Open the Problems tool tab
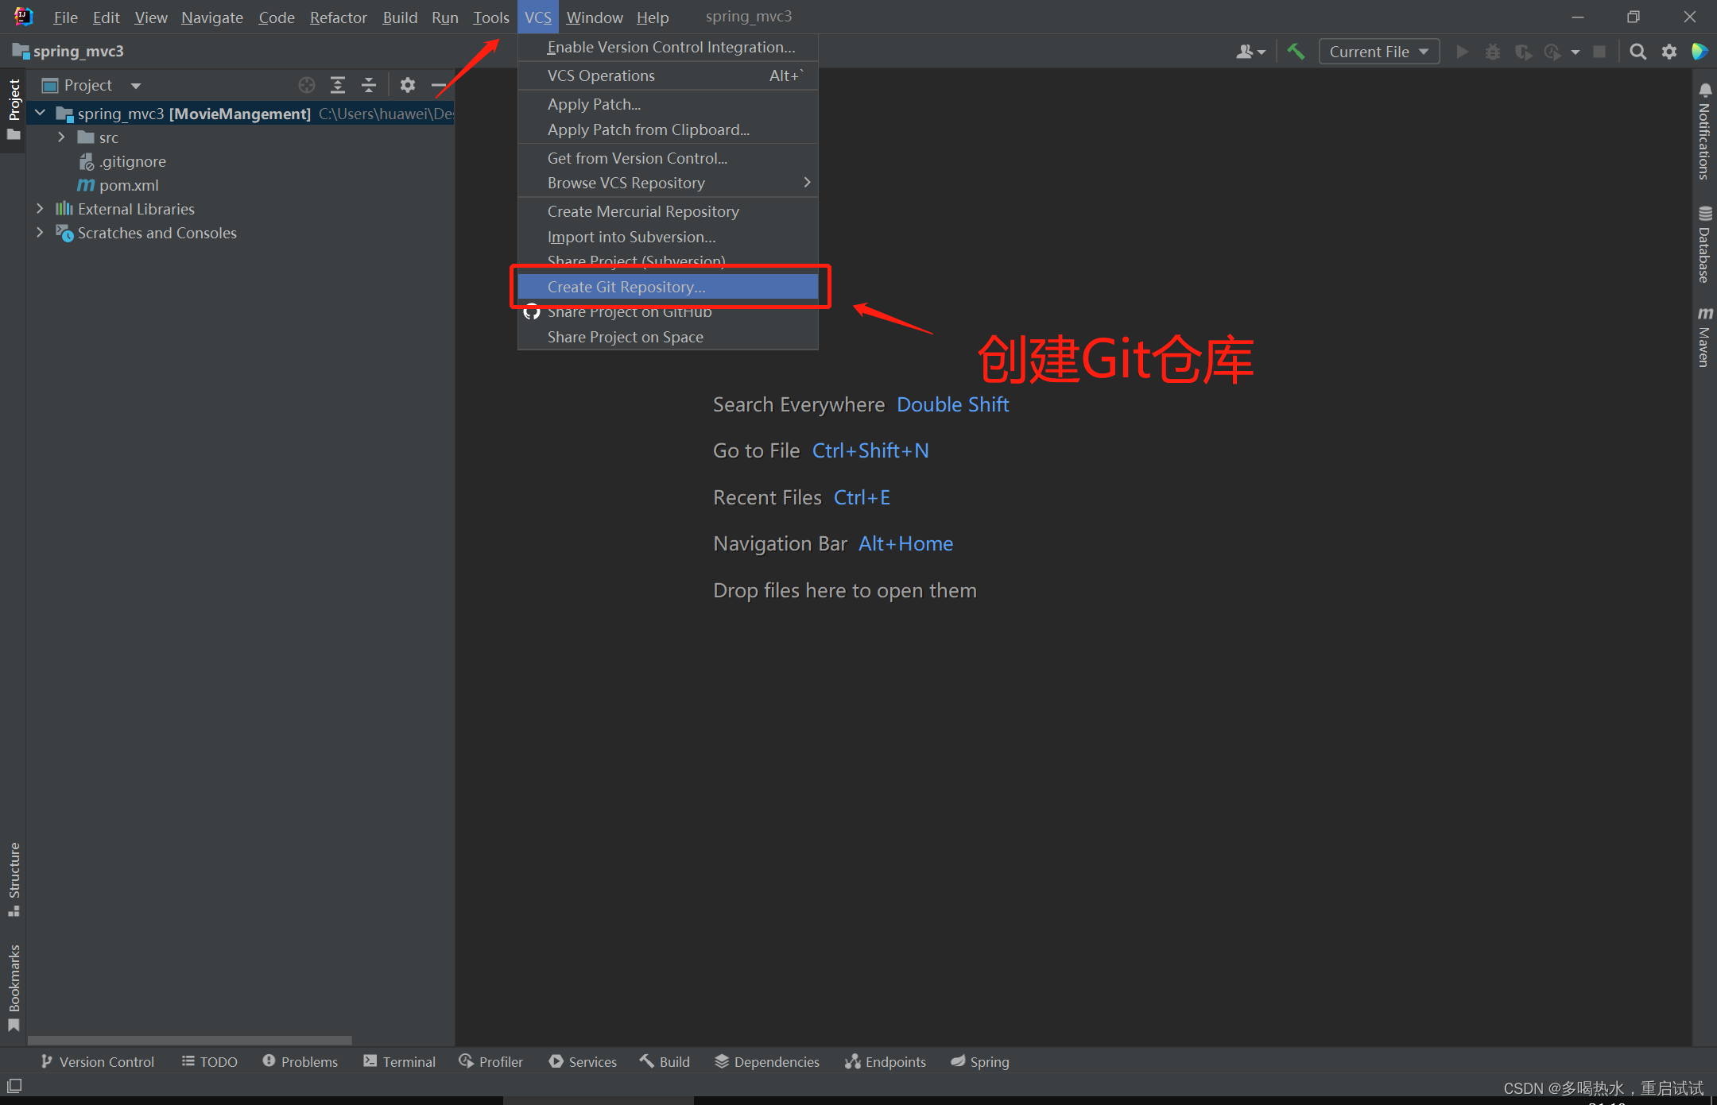Image resolution: width=1717 pixels, height=1105 pixels. coord(300,1061)
